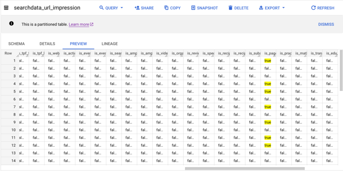The width and height of the screenshot is (343, 171).
Task: Click the is_tran cell in row 5
Action: [315, 92]
